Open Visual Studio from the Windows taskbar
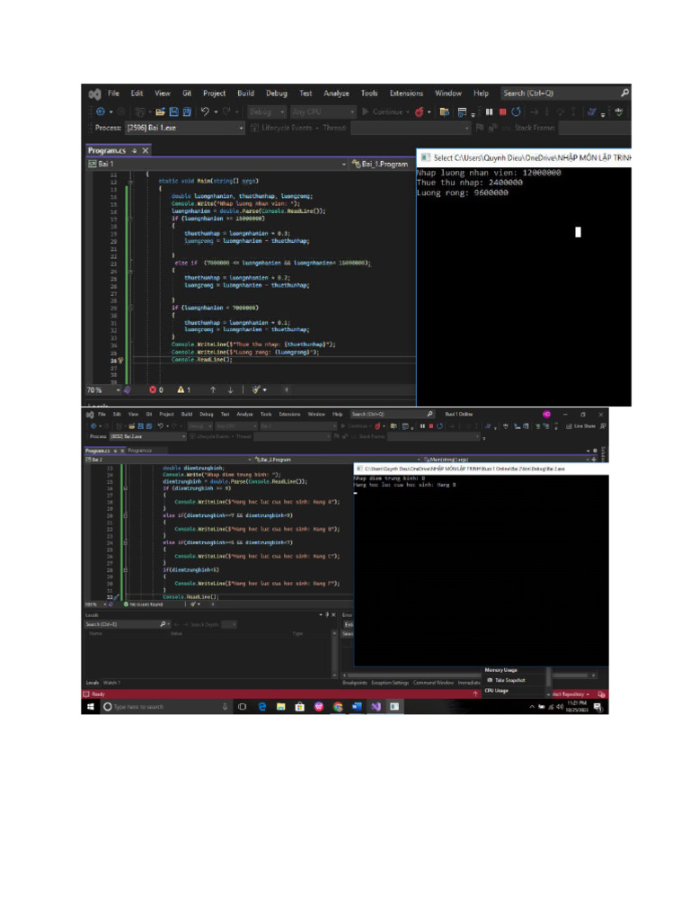The image size is (690, 921). click(x=376, y=707)
